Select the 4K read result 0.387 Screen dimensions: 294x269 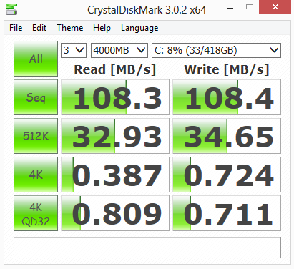(115, 175)
